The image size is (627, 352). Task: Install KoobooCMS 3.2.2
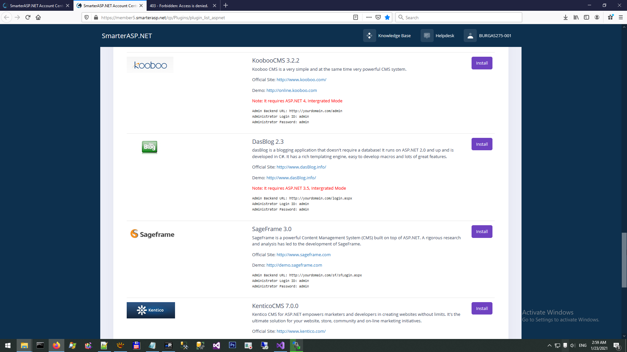coord(482,63)
